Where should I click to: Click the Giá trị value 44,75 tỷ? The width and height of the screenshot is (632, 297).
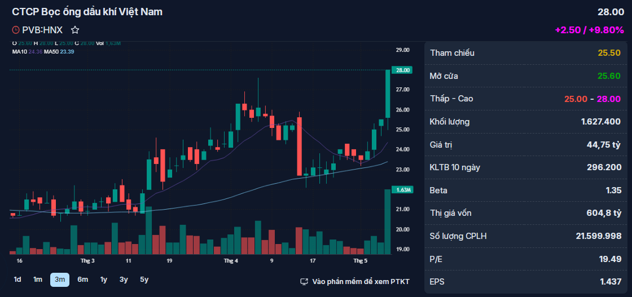point(604,144)
